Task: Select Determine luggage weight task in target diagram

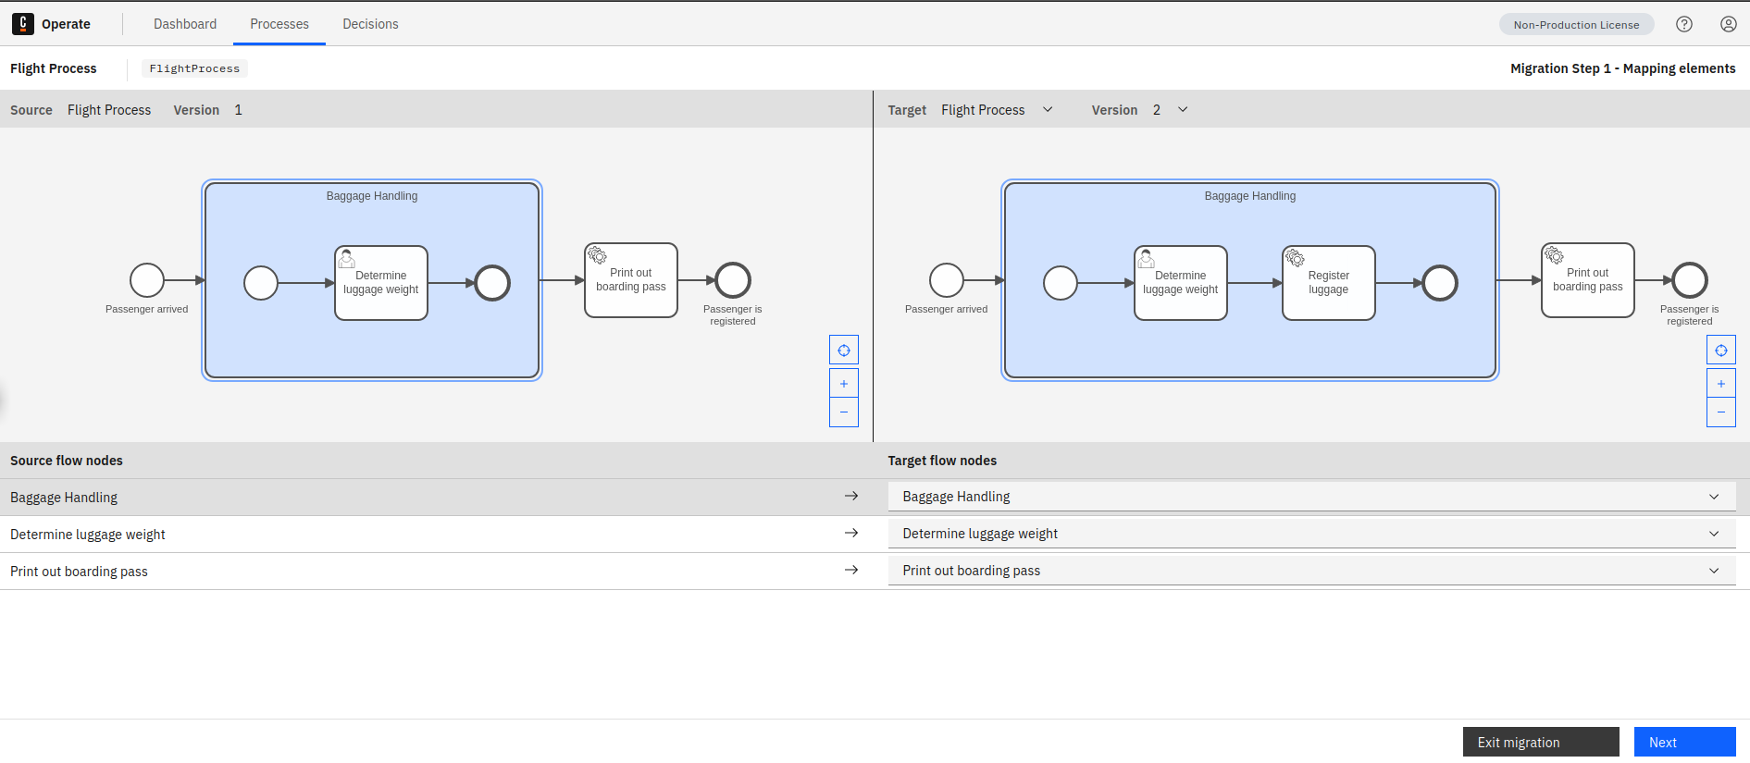Action: [1181, 283]
